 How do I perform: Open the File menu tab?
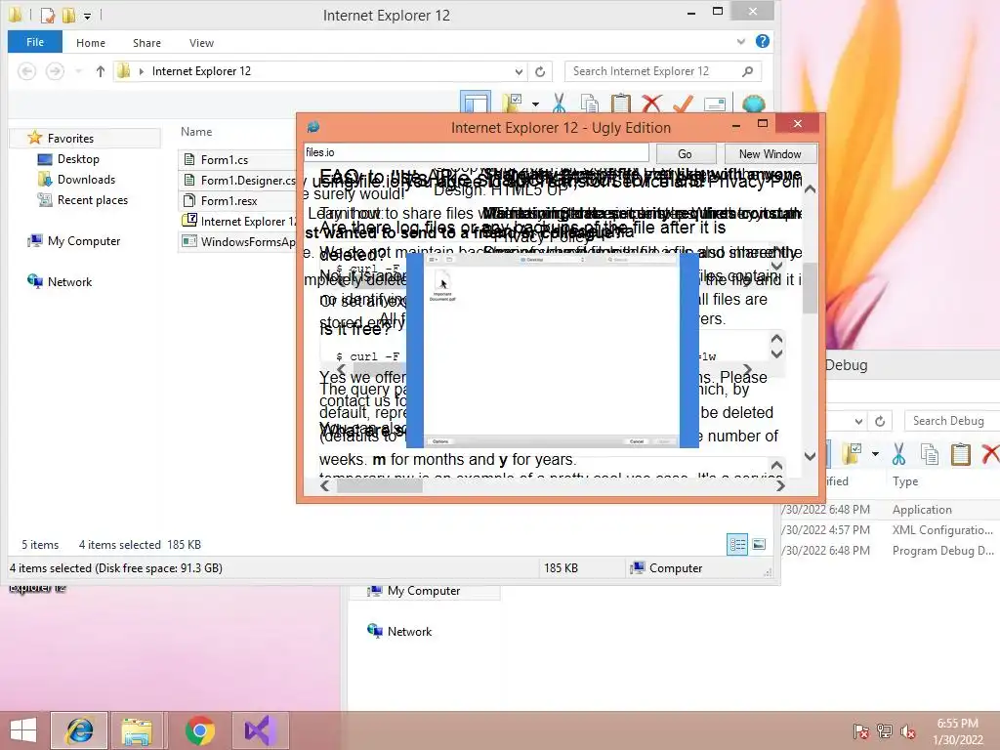click(35, 42)
